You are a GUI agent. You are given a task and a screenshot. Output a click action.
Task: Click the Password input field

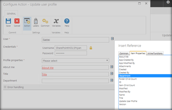71,53
